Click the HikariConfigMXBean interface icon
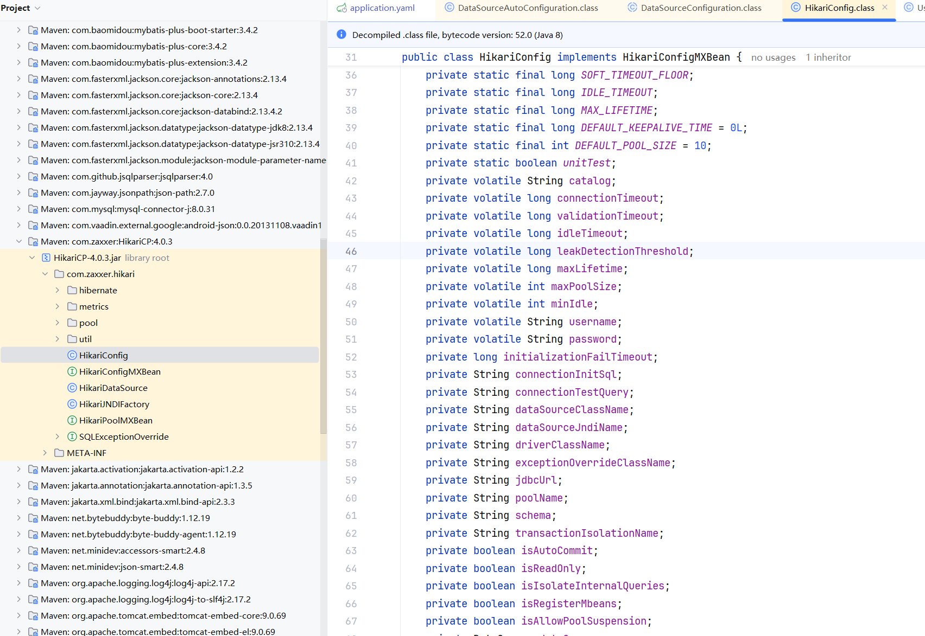The image size is (925, 636). tap(72, 371)
